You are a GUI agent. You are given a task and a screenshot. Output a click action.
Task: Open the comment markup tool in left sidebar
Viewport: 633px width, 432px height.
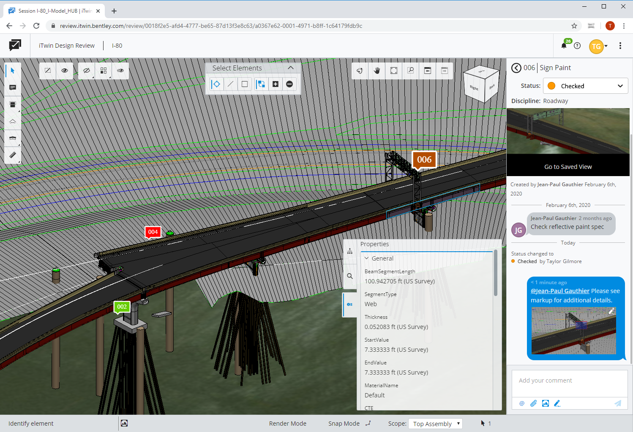tap(13, 87)
